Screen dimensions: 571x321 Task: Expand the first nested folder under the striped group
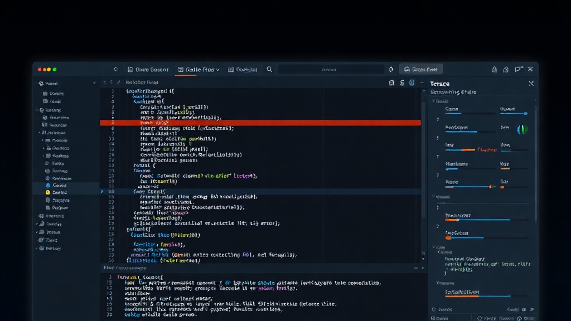pyautogui.click(x=42, y=140)
